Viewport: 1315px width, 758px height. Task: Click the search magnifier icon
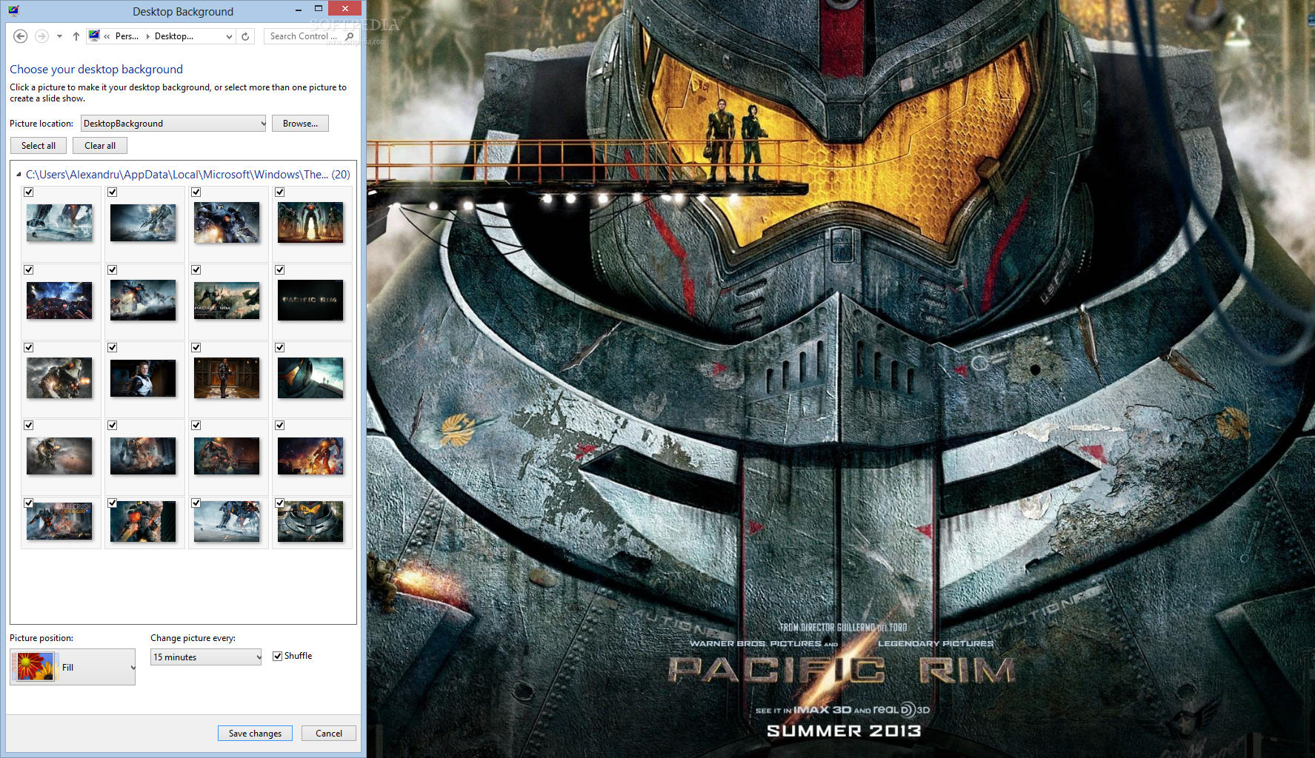point(350,36)
